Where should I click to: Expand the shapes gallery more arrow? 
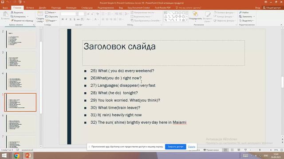[x=187, y=20]
